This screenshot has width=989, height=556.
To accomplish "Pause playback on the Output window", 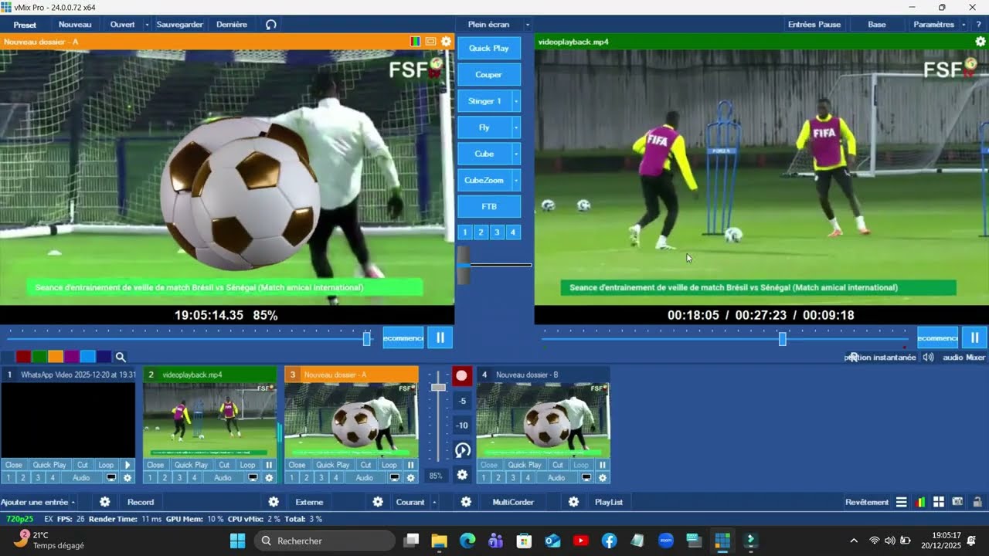I will (974, 337).
